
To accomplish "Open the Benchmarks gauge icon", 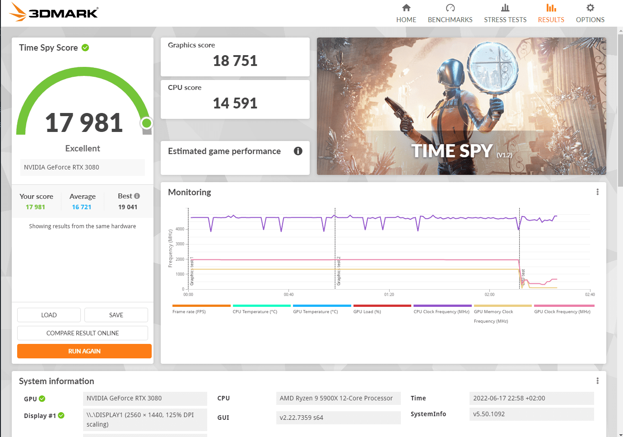I will [450, 8].
